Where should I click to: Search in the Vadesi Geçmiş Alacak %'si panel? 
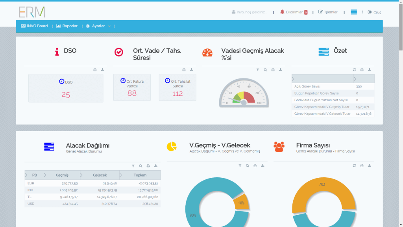(265, 70)
